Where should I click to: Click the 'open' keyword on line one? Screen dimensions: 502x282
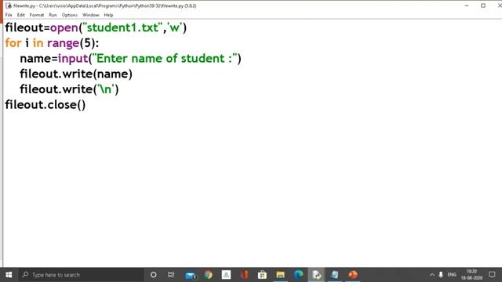(x=64, y=28)
